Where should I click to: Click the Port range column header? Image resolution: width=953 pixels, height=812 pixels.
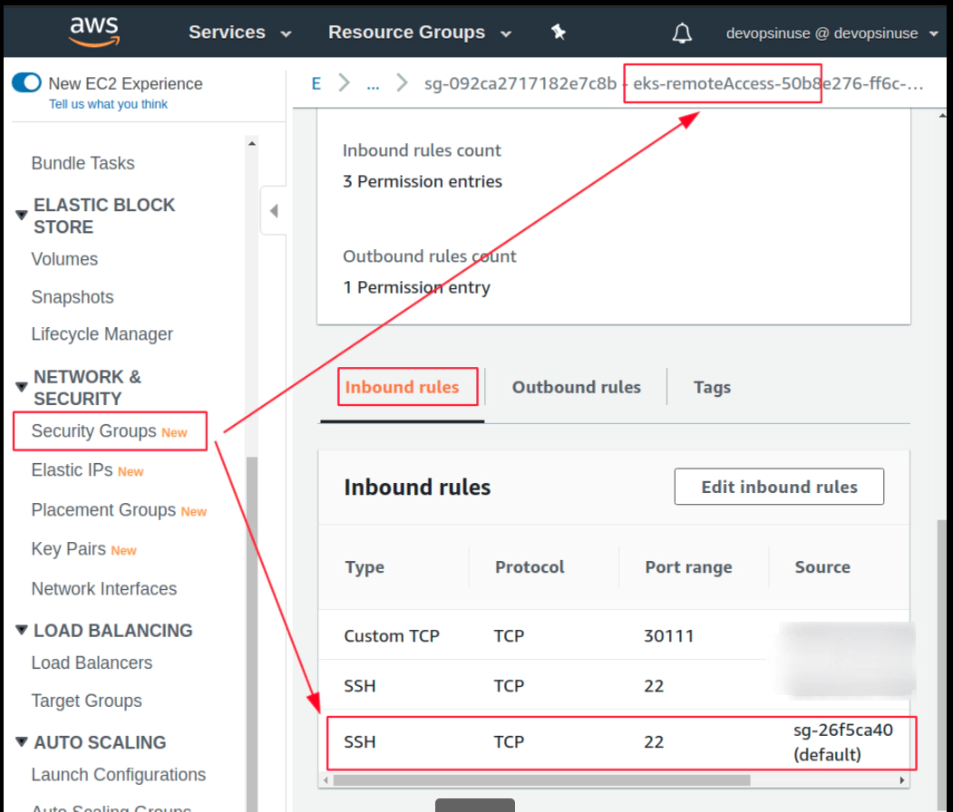click(688, 567)
